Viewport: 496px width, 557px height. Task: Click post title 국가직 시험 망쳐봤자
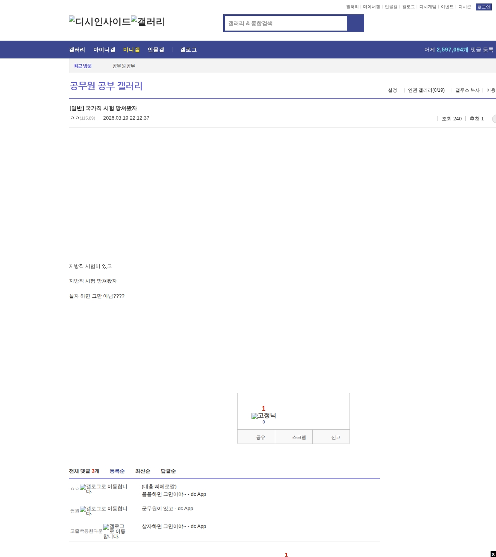click(103, 108)
